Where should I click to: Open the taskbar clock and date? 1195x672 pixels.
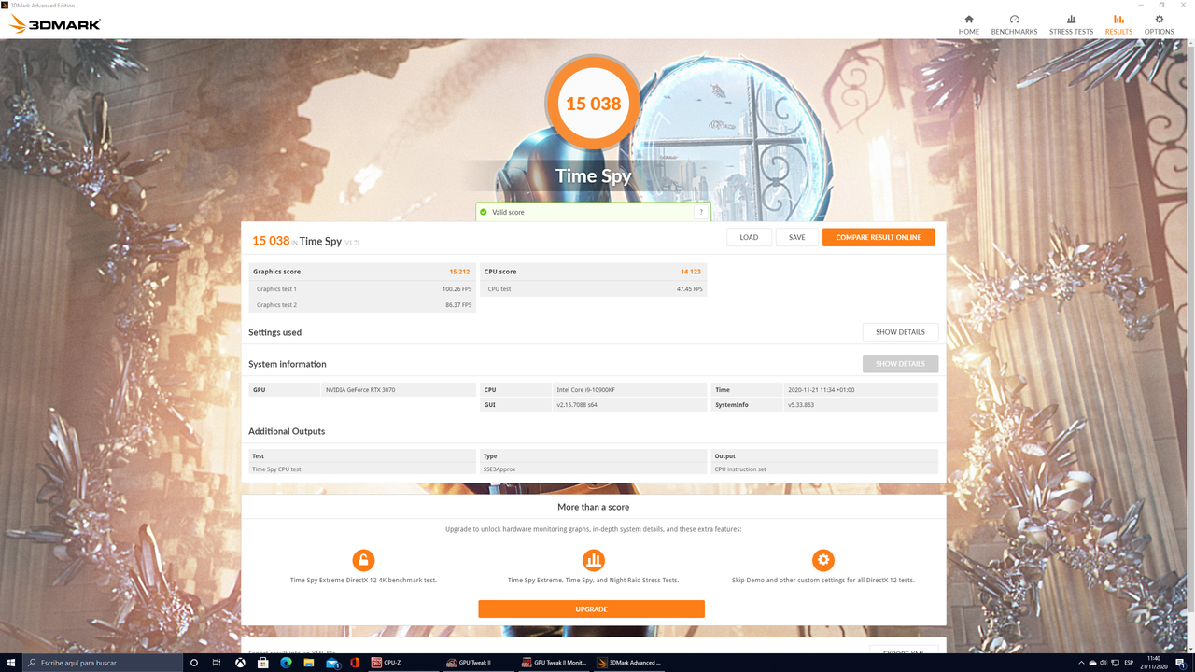point(1154,663)
